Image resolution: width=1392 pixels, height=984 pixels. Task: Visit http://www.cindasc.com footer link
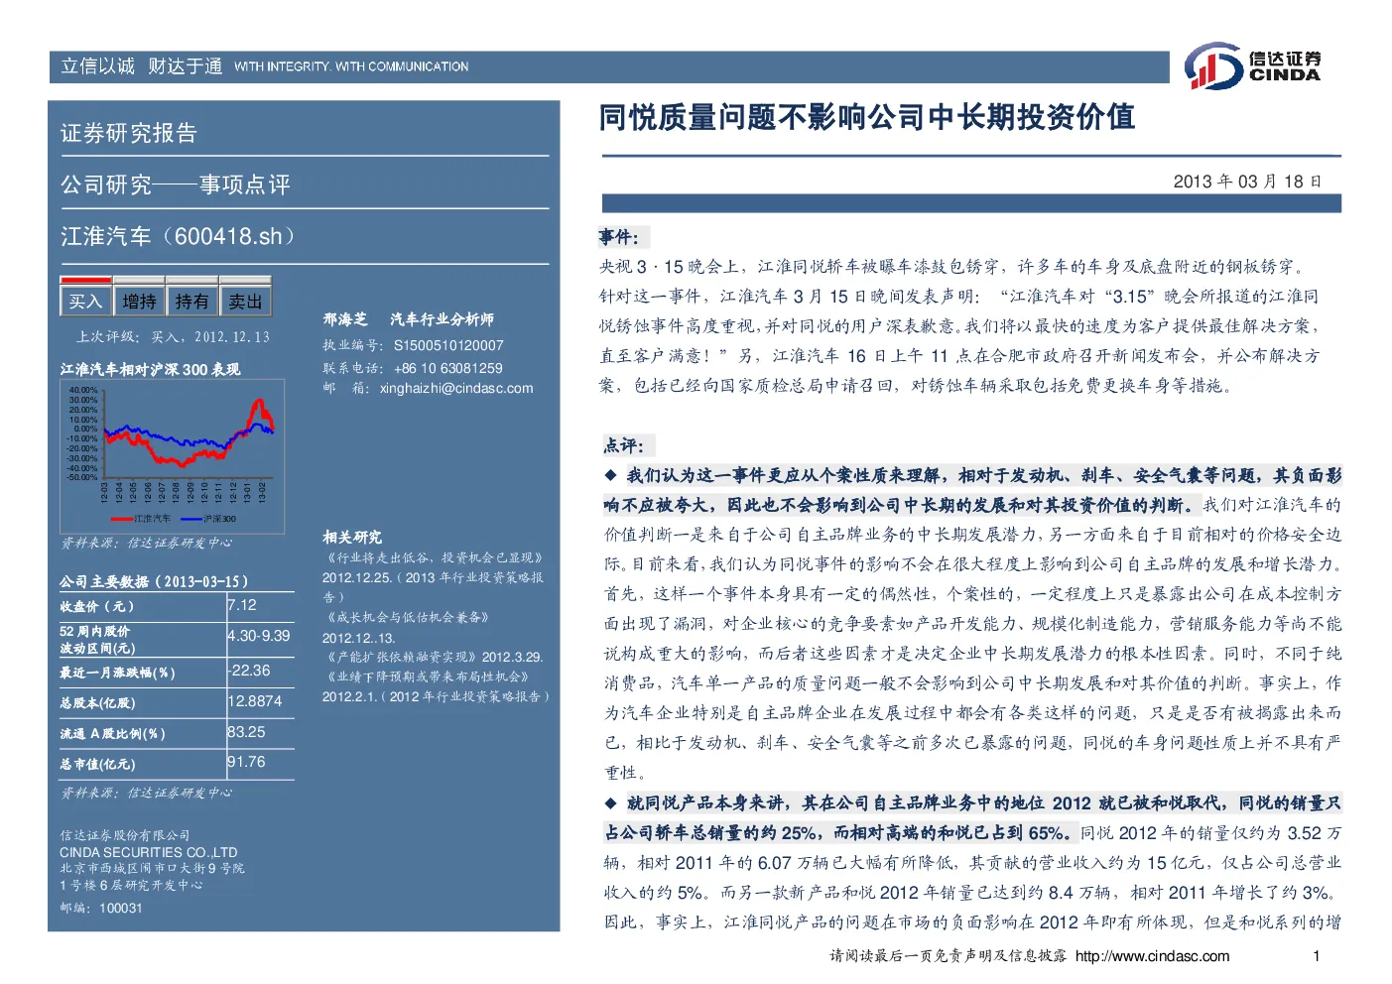[x=1152, y=956]
